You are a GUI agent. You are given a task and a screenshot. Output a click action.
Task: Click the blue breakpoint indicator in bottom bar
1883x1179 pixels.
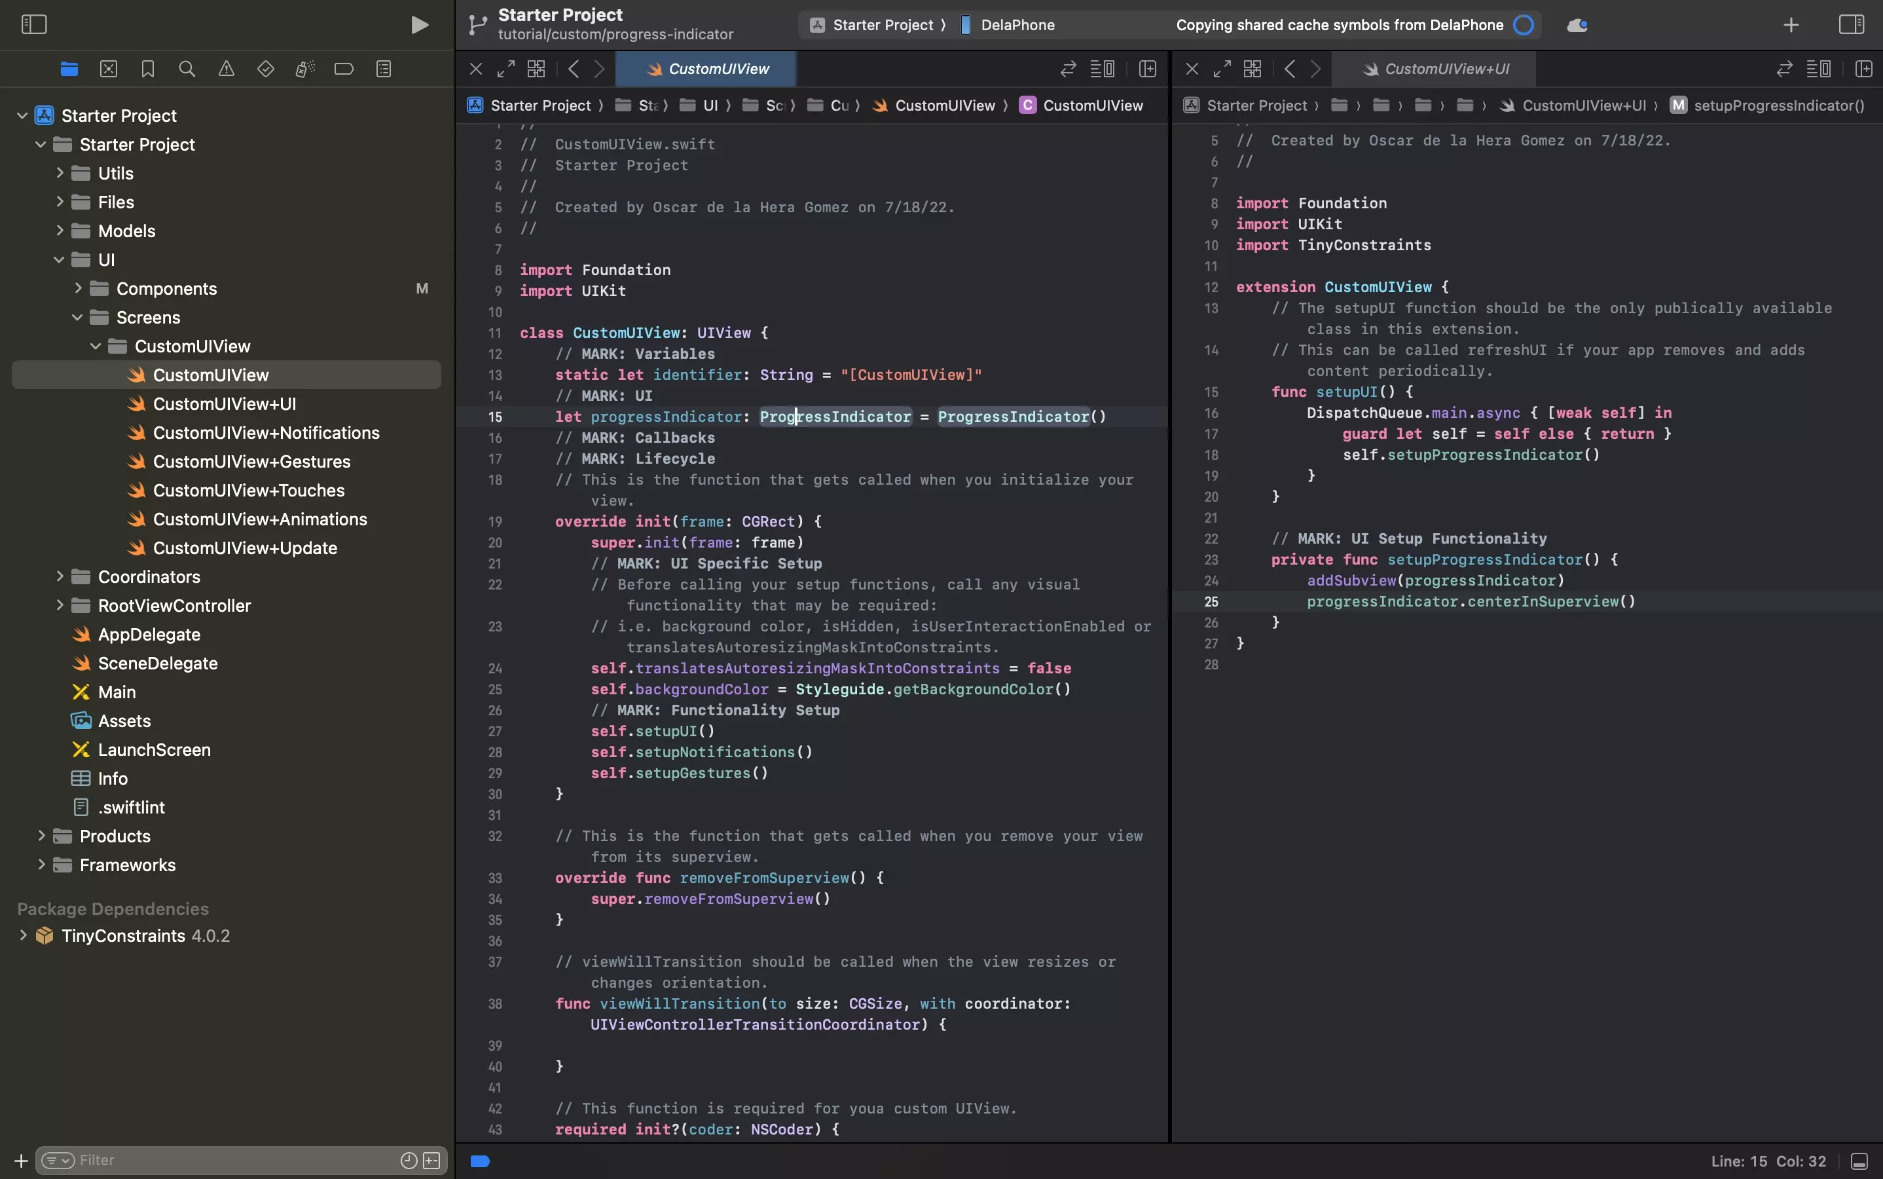pyautogui.click(x=481, y=1162)
